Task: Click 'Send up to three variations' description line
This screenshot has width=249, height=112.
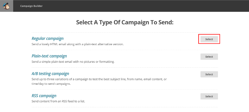Action: click(99, 79)
